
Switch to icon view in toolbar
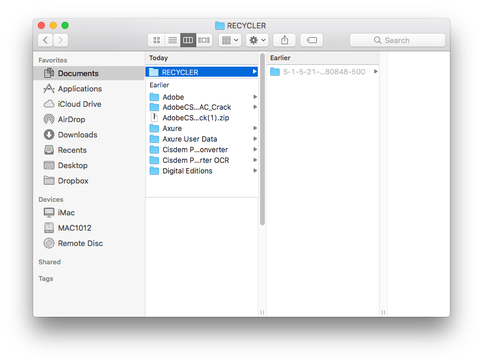coord(157,40)
